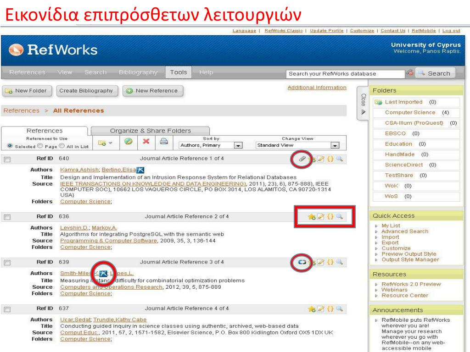
Task: Open the Tools menu
Action: pyautogui.click(x=179, y=72)
